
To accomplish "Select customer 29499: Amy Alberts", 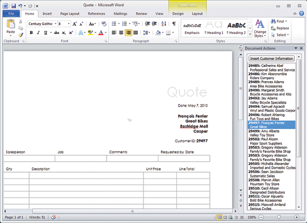I will (272, 133).
